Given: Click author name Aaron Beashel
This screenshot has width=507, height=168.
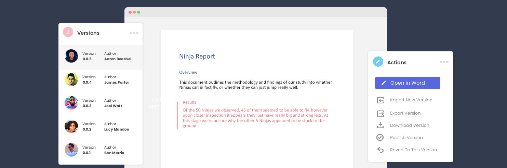Looking at the screenshot, I should coord(118,59).
